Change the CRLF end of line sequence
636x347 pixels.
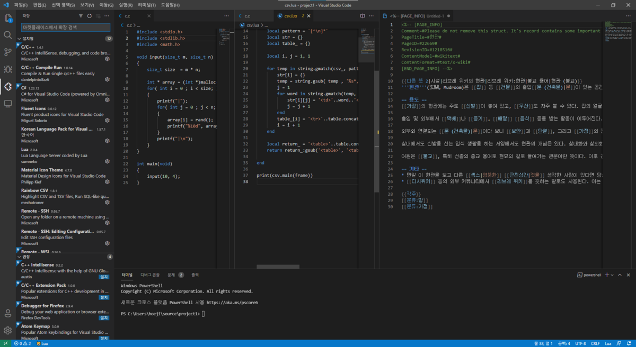(595, 343)
